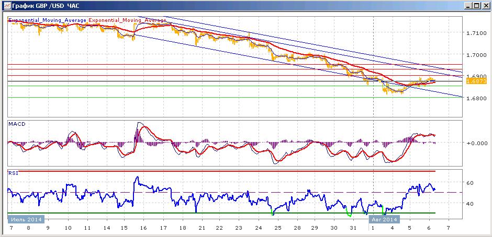The image size is (492, 237).
Task: Click date label 11 on time axis
Action: pyautogui.click(x=87, y=228)
